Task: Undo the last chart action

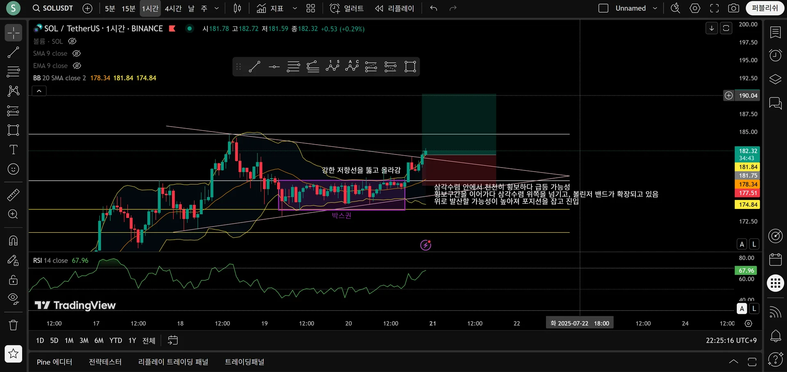Action: click(x=434, y=8)
